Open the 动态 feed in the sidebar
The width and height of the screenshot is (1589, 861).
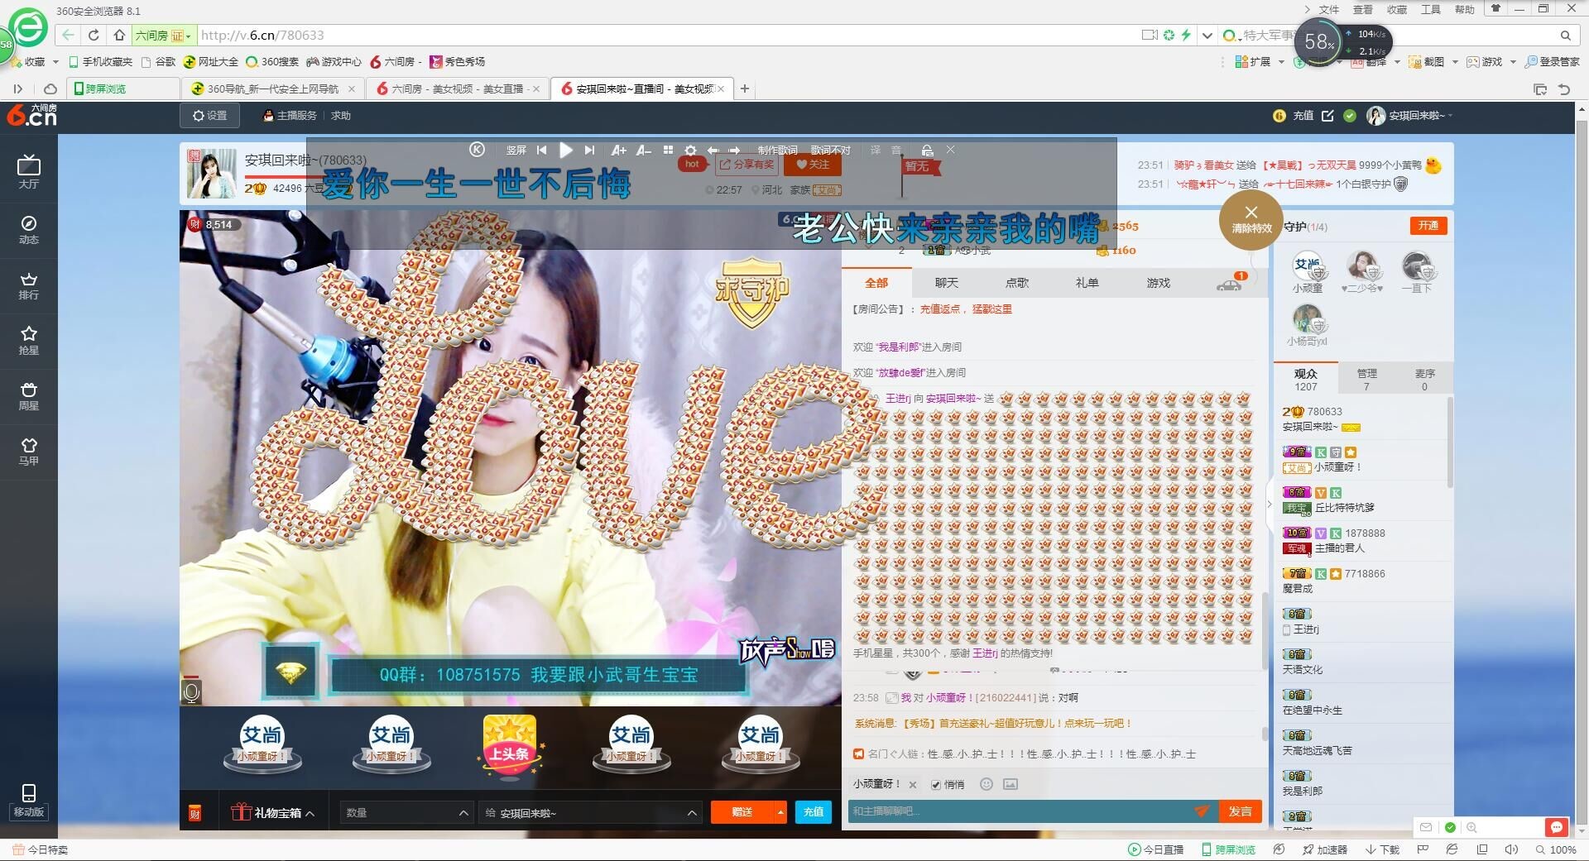tap(29, 230)
